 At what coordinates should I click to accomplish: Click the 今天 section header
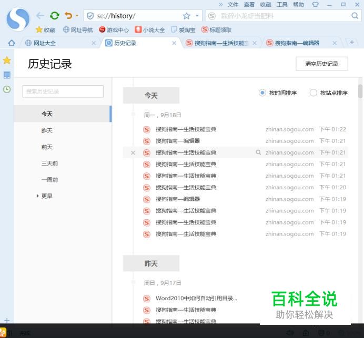click(x=151, y=95)
